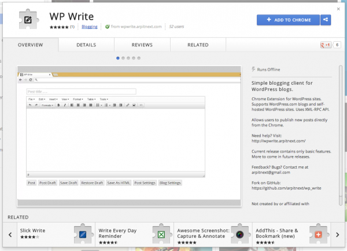The image size is (347, 251).
Task: Open AddThis - Share & Bookmark card
Action: 291,234
